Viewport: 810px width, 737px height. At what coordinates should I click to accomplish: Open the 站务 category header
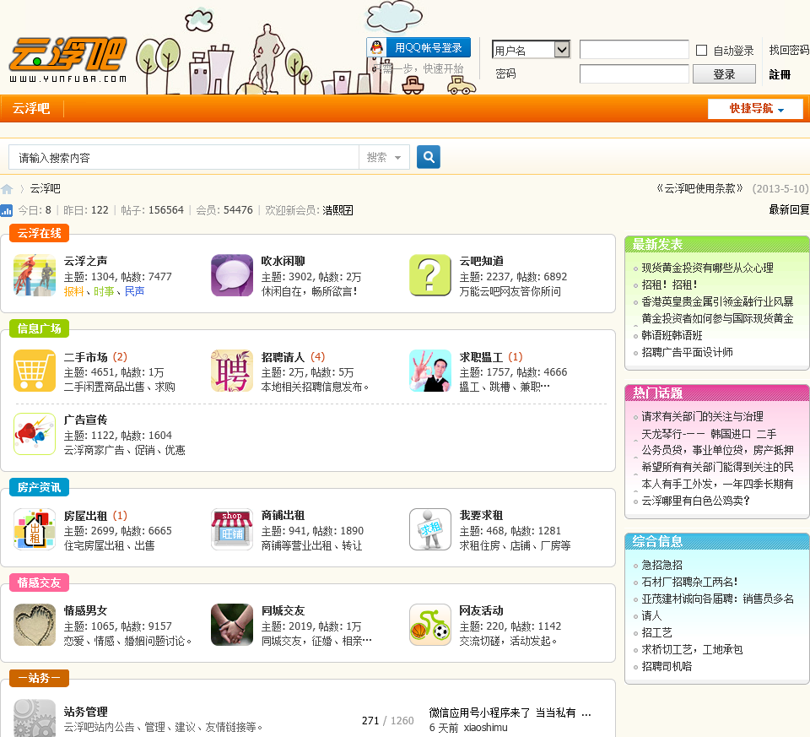point(40,678)
